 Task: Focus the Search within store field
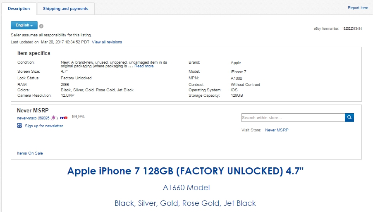pyautogui.click(x=293, y=118)
